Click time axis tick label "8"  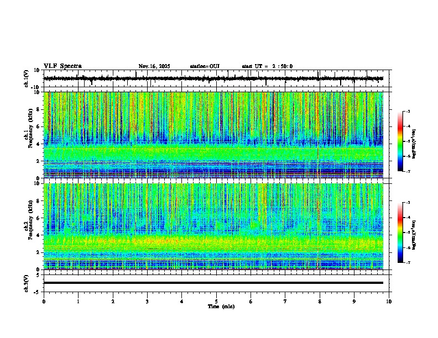[x=320, y=302]
